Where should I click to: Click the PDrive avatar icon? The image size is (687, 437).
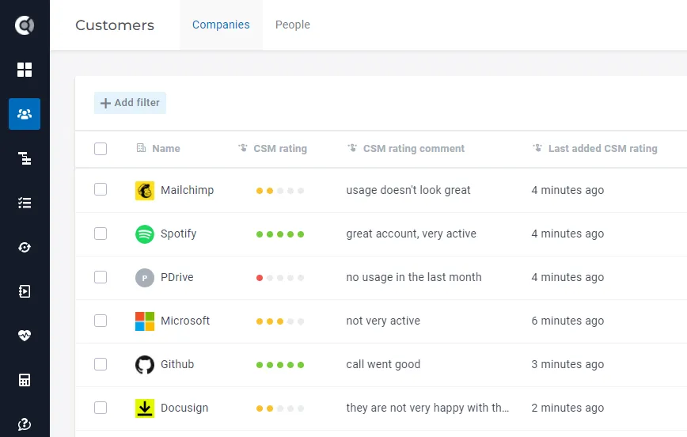[x=145, y=277]
